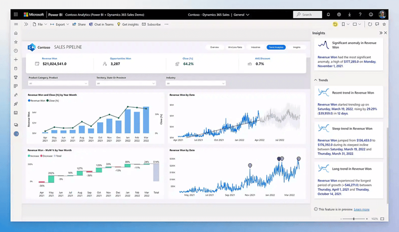This screenshot has width=399, height=232.
Task: Open the user profile picture
Action: [x=382, y=15]
